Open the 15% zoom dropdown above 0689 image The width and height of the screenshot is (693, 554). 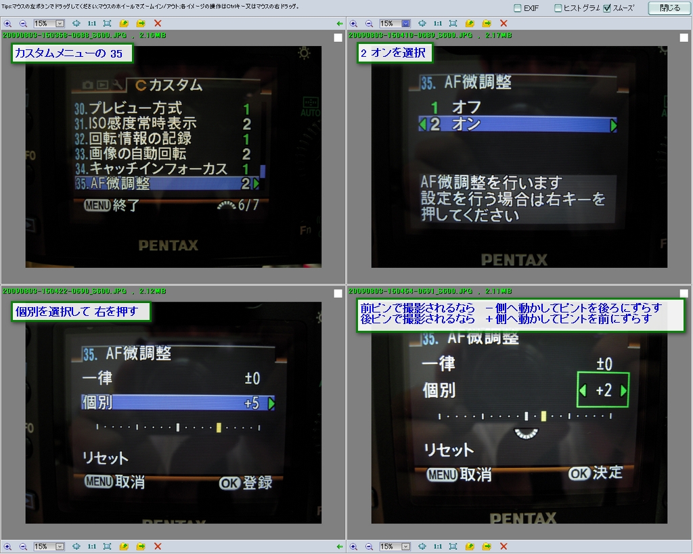[406, 24]
